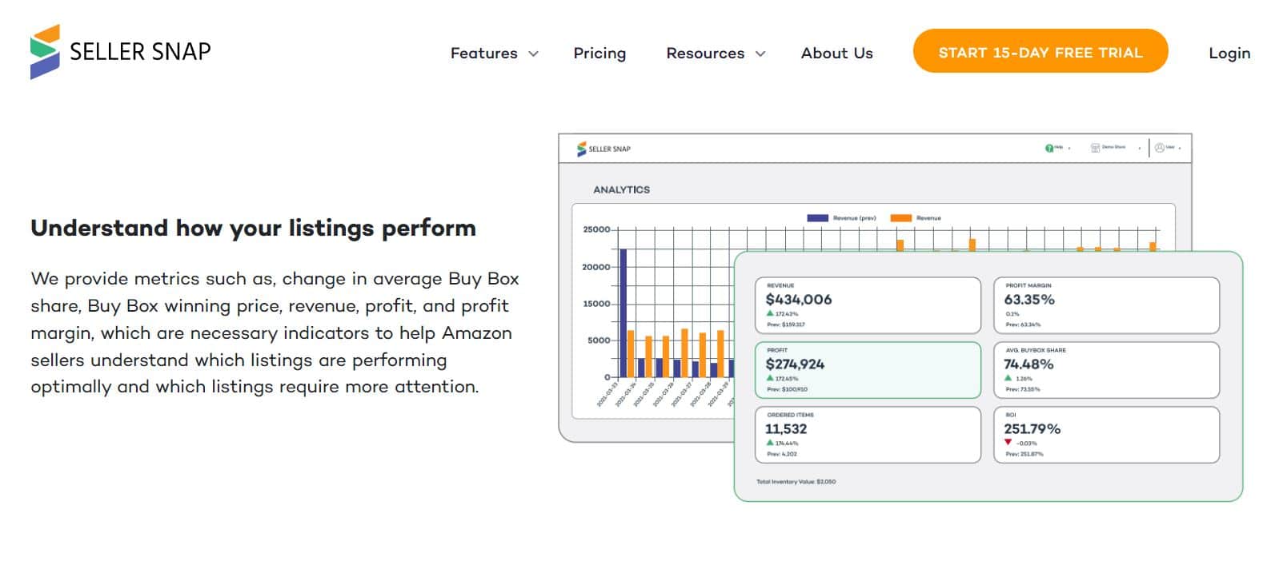
Task: Click the 'Prev: $159,317' text under Revenue
Action: pos(786,324)
